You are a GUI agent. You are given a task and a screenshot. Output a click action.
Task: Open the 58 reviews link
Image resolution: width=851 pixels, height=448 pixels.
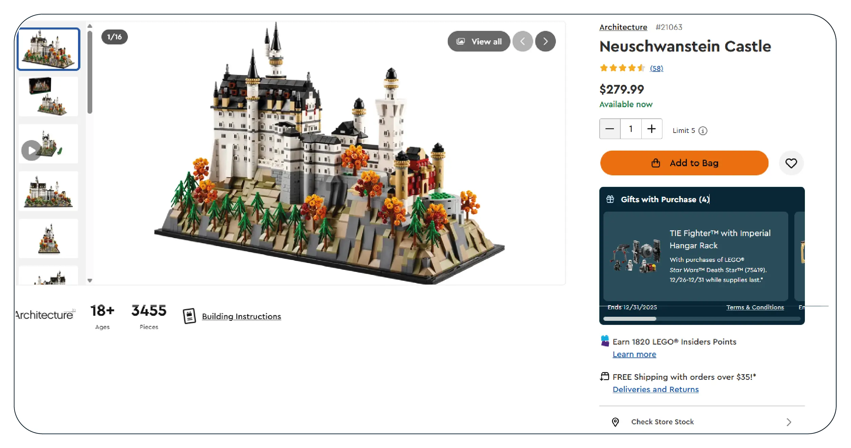point(656,69)
